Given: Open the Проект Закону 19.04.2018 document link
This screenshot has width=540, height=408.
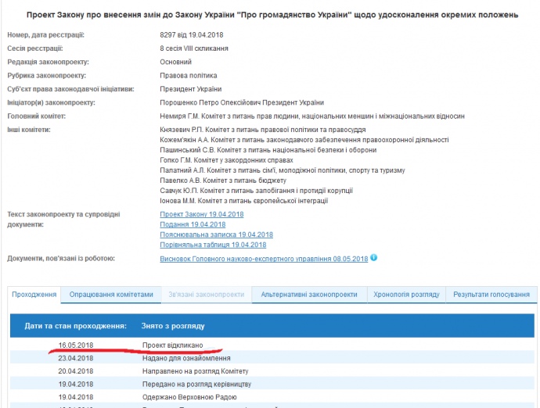Looking at the screenshot, I should (x=201, y=214).
